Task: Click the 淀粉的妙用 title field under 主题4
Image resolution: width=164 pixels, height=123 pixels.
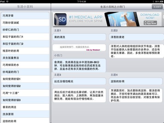Action: pyautogui.click(x=136, y=81)
